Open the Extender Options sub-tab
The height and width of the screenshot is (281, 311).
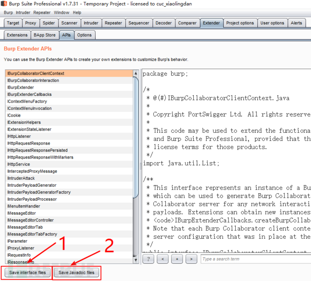84,35
